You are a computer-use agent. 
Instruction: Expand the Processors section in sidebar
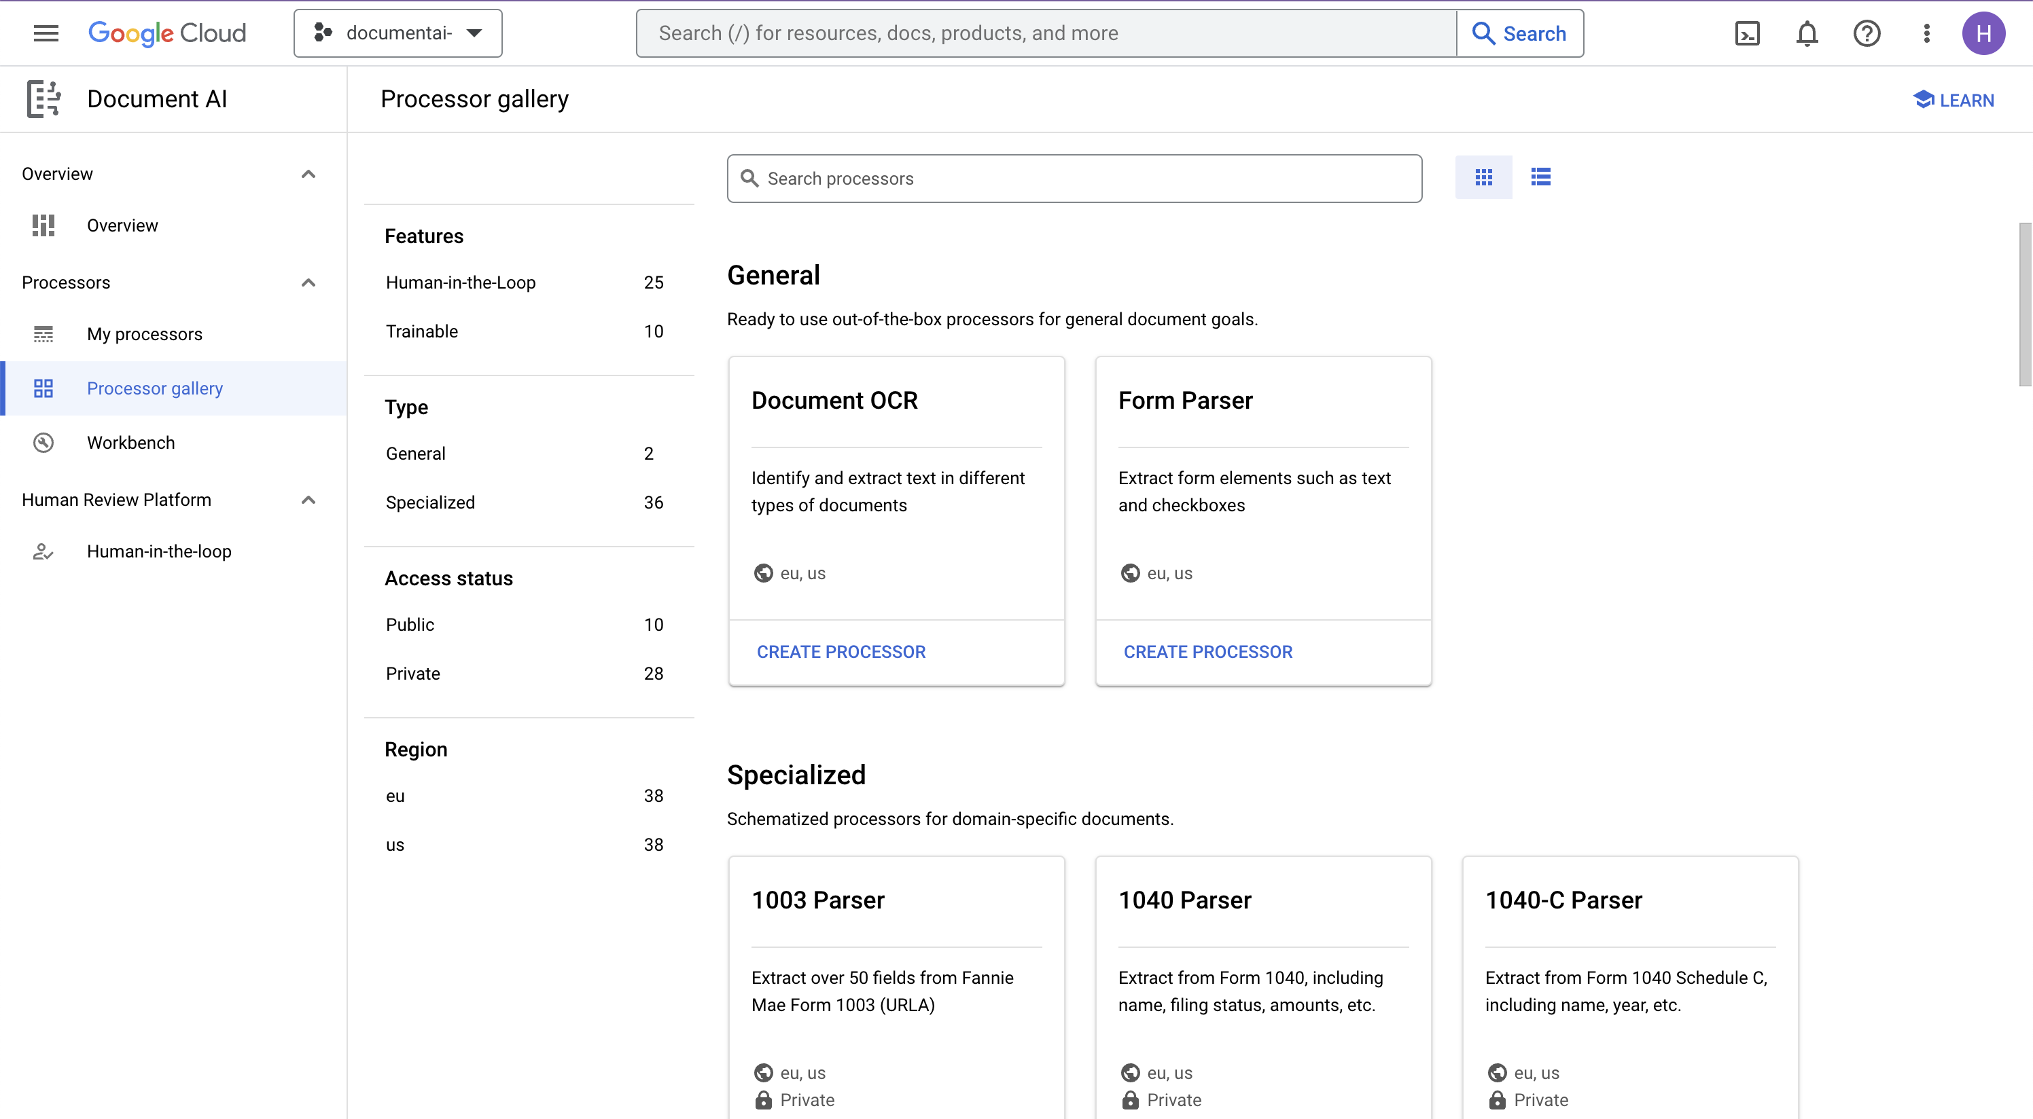(x=307, y=282)
